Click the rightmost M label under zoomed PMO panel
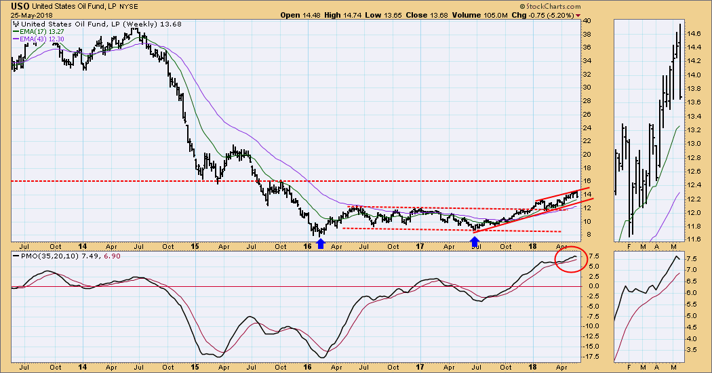 pyautogui.click(x=674, y=367)
